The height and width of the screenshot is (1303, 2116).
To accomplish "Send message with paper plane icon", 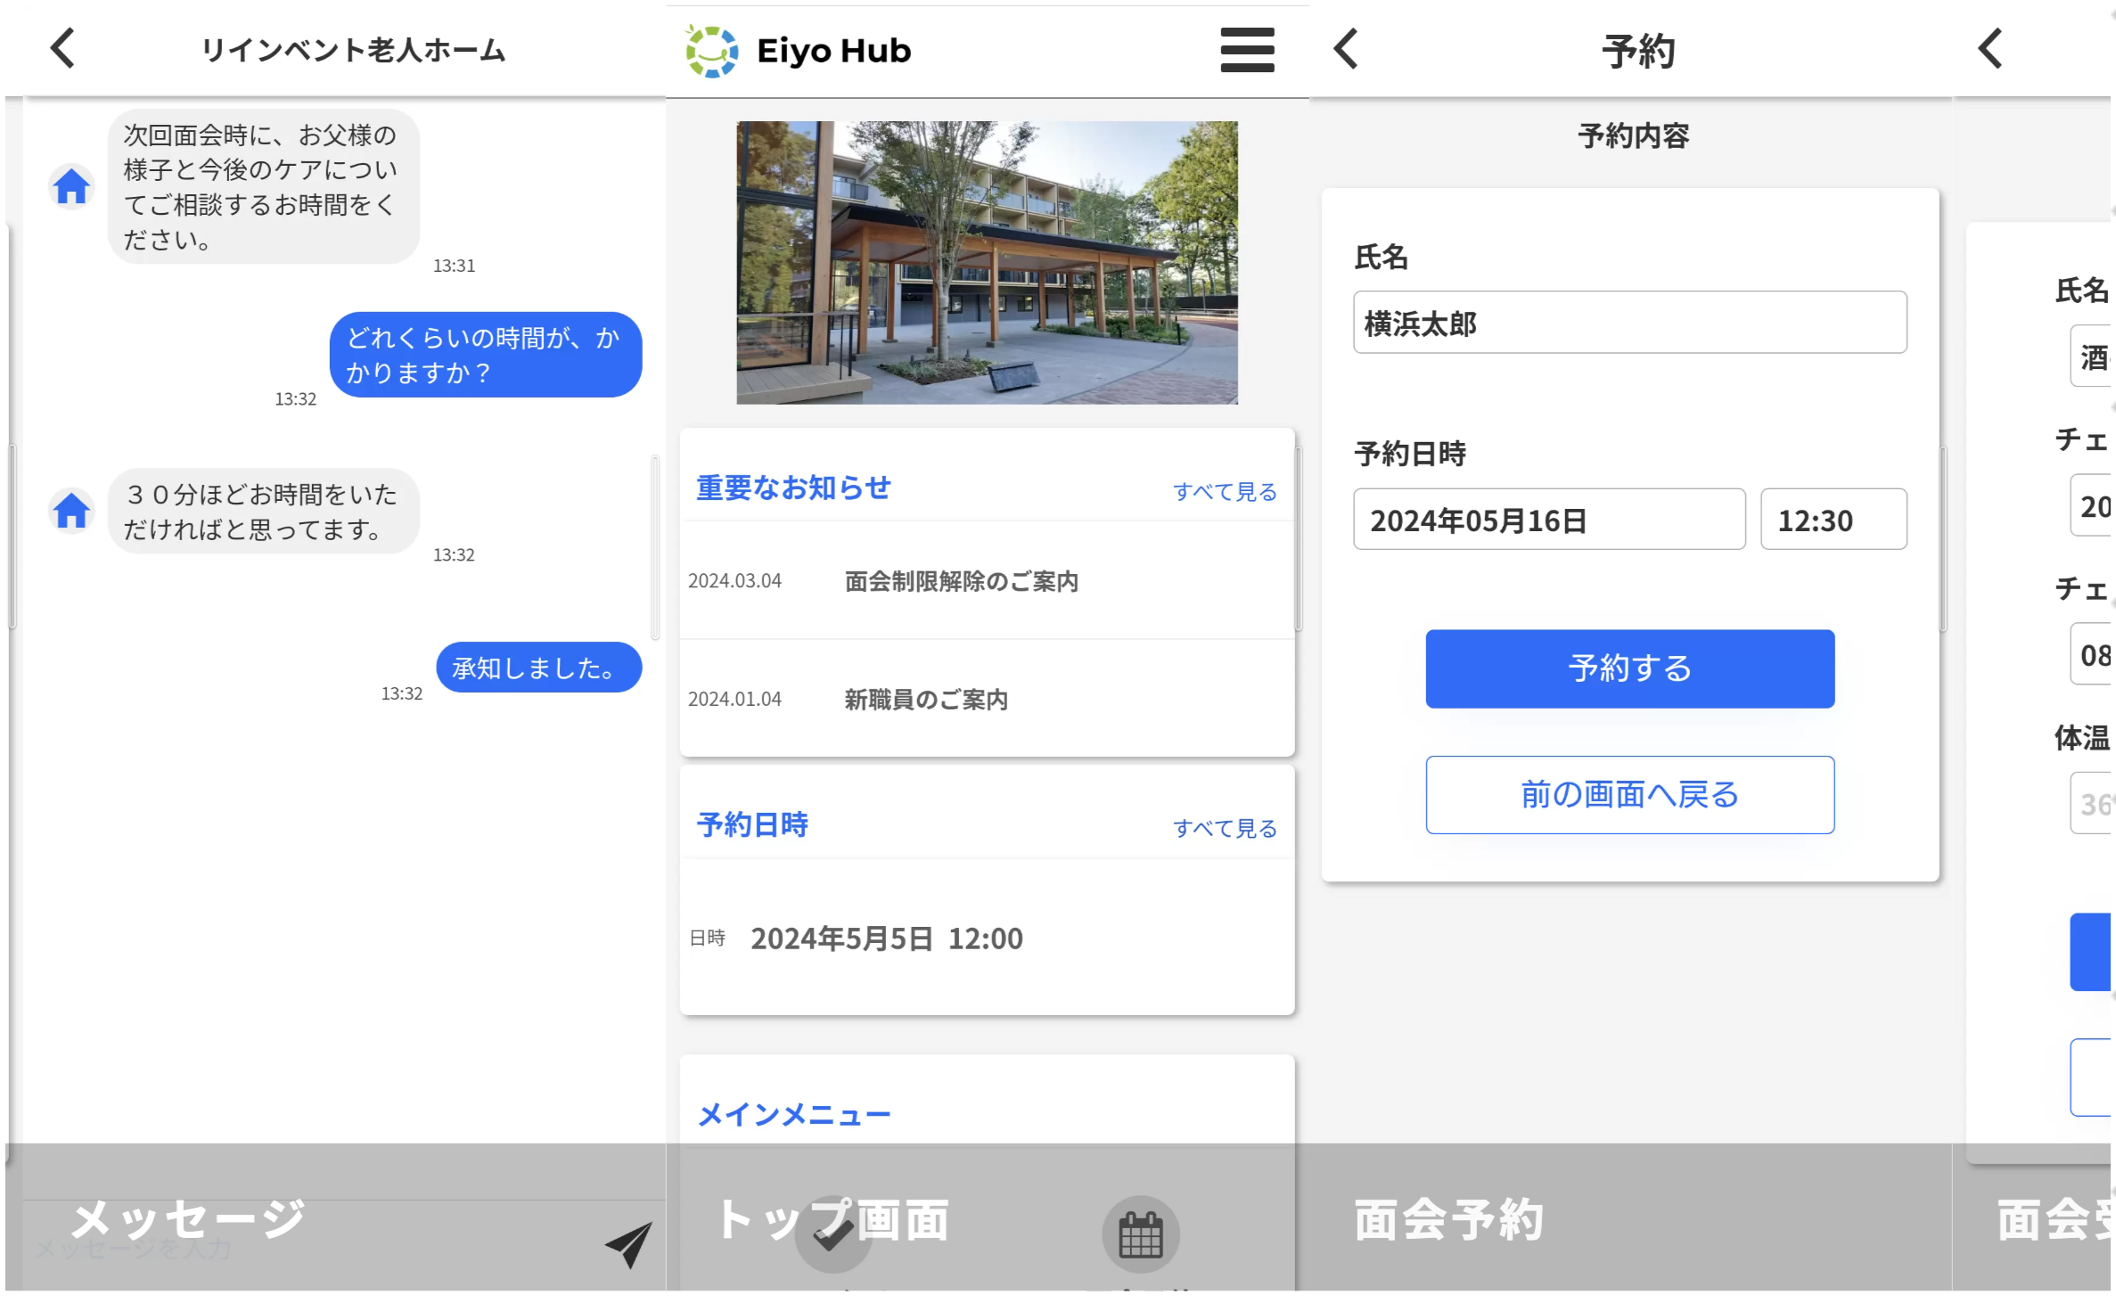I will [628, 1243].
